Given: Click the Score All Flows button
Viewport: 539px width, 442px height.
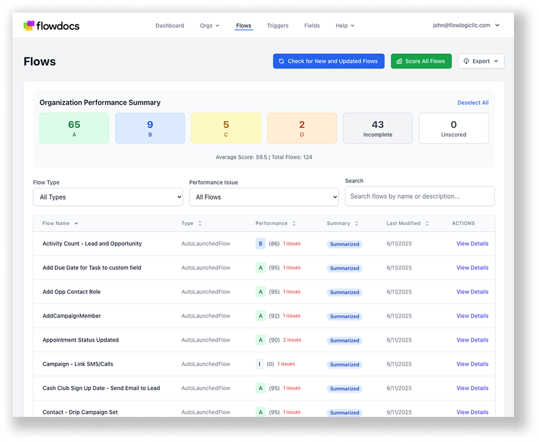Looking at the screenshot, I should (421, 61).
